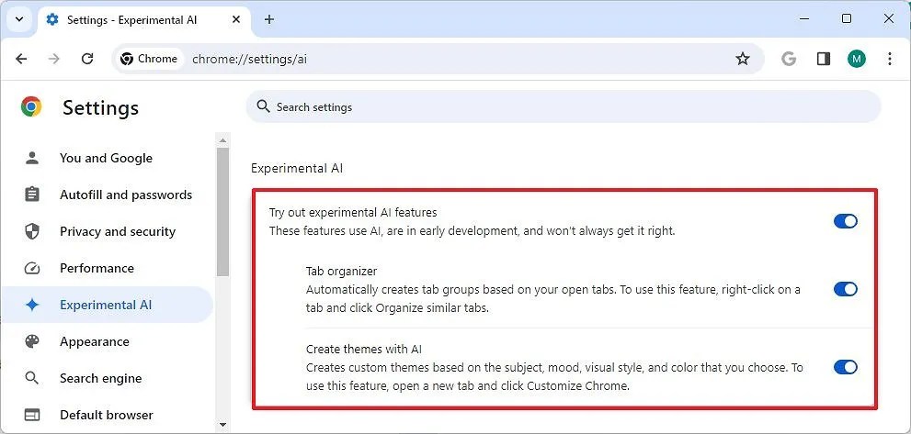This screenshot has height=434, width=911.
Task: Click the Create themes with AI label
Action: [364, 350]
